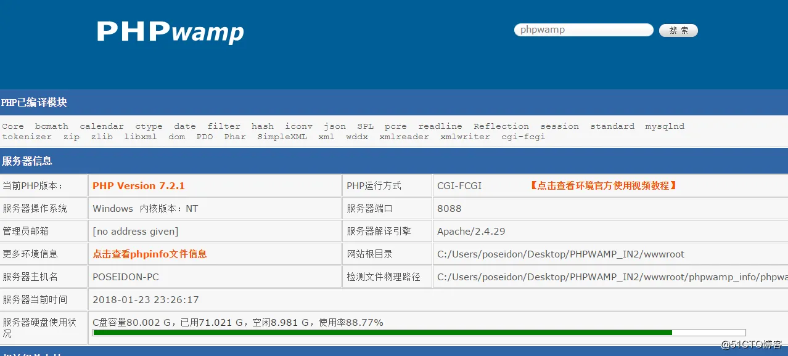The width and height of the screenshot is (788, 356).
Task: Click the 服务器主机名 label cell
Action: click(x=44, y=277)
